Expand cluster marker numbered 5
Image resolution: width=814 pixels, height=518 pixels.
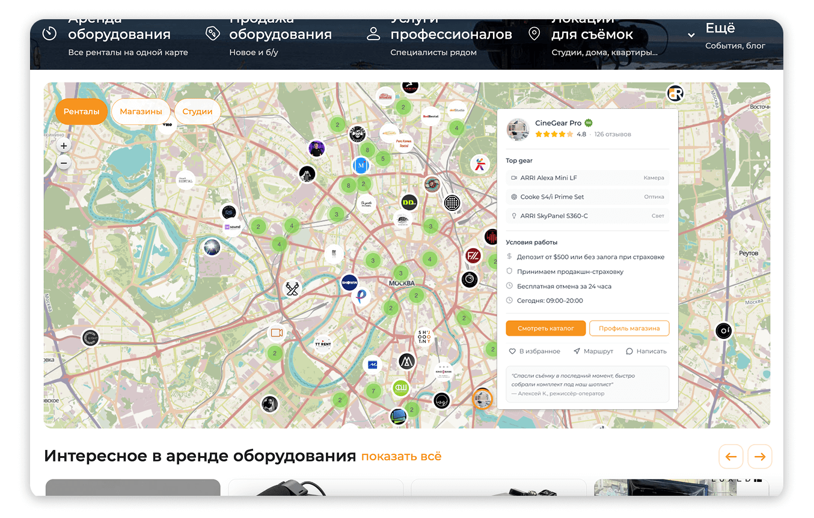pyautogui.click(x=382, y=159)
